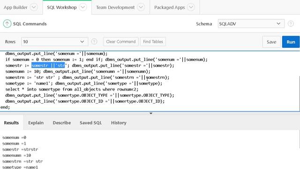300x169 pixels.
Task: Click result line "somestrn =str str"
Action: [22, 161]
